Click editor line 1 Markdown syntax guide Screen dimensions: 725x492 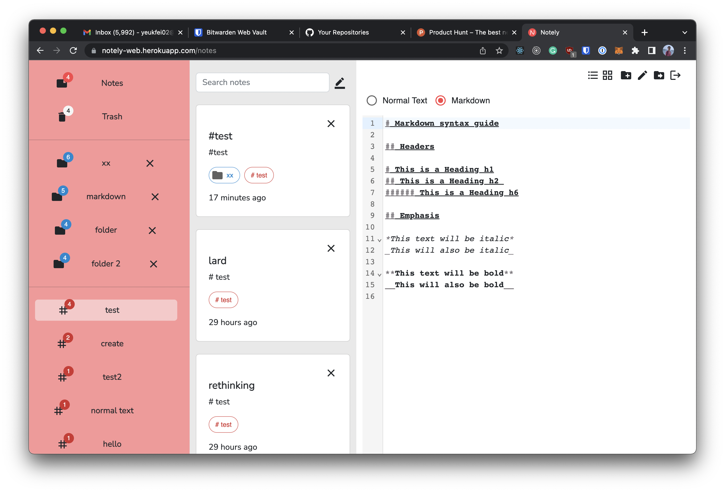point(442,123)
